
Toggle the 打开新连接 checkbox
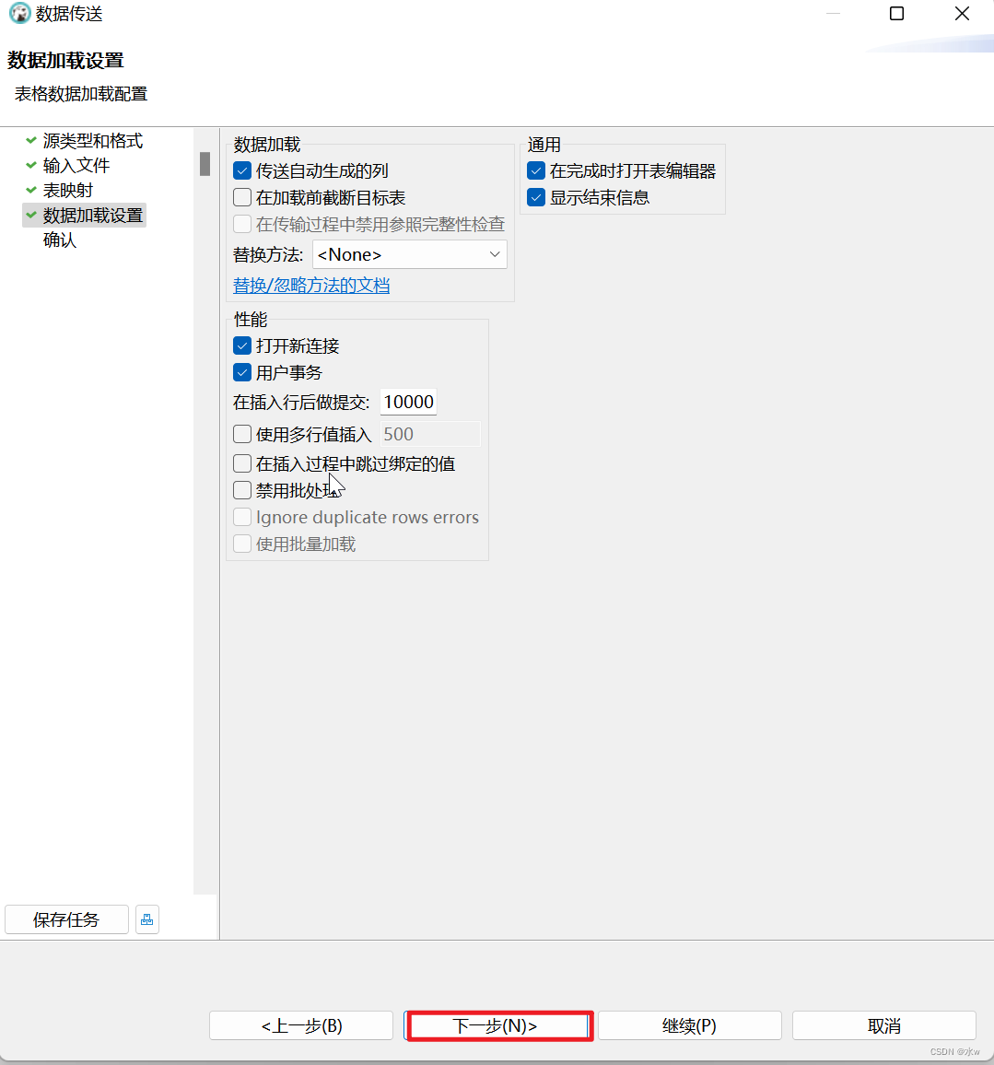coord(241,345)
